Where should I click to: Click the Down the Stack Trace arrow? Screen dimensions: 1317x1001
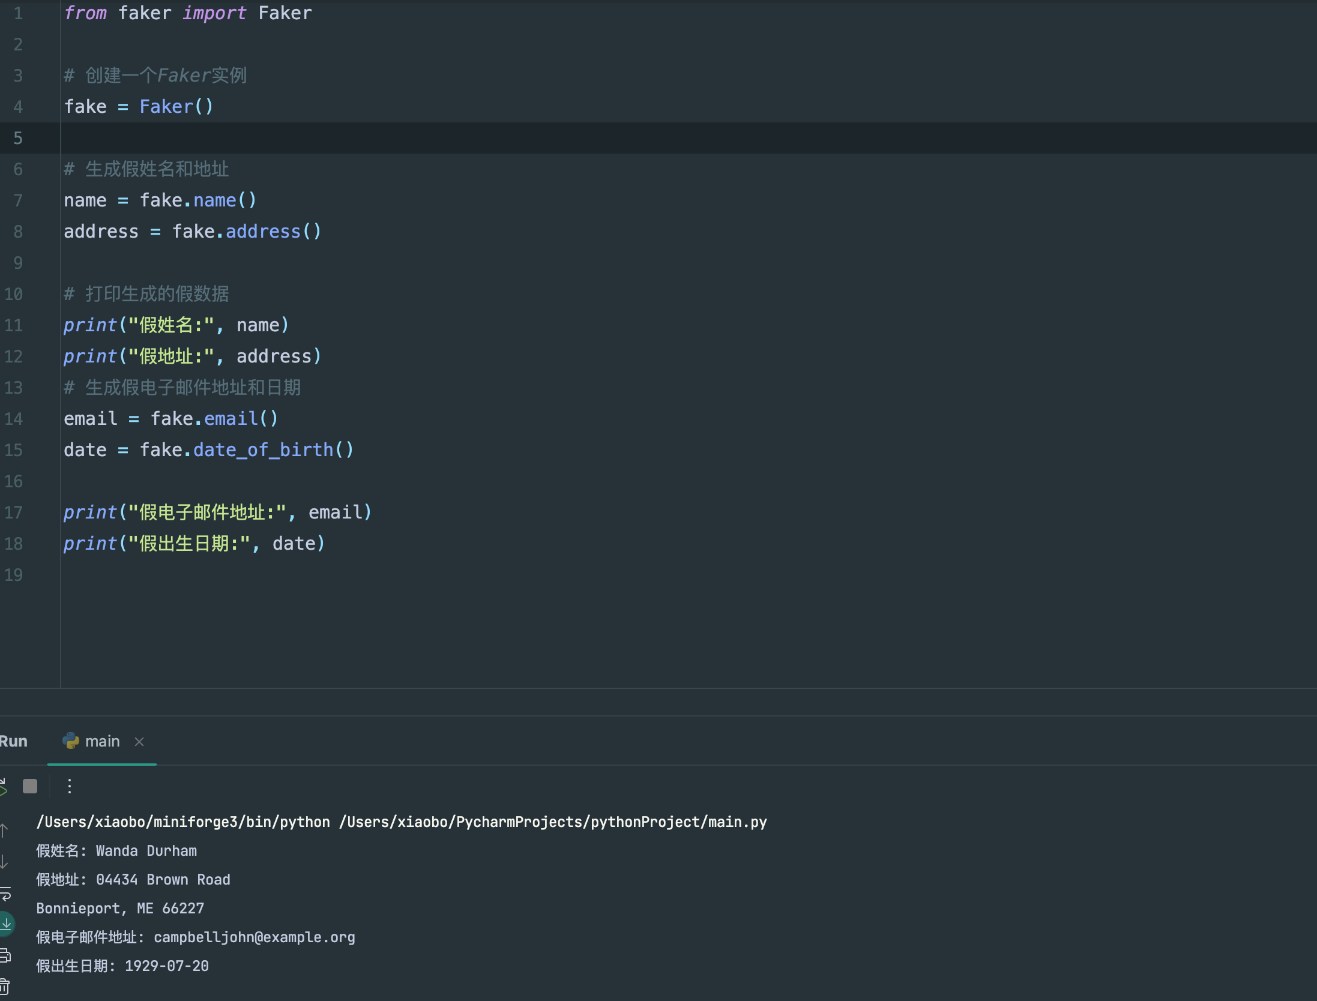pyautogui.click(x=4, y=862)
